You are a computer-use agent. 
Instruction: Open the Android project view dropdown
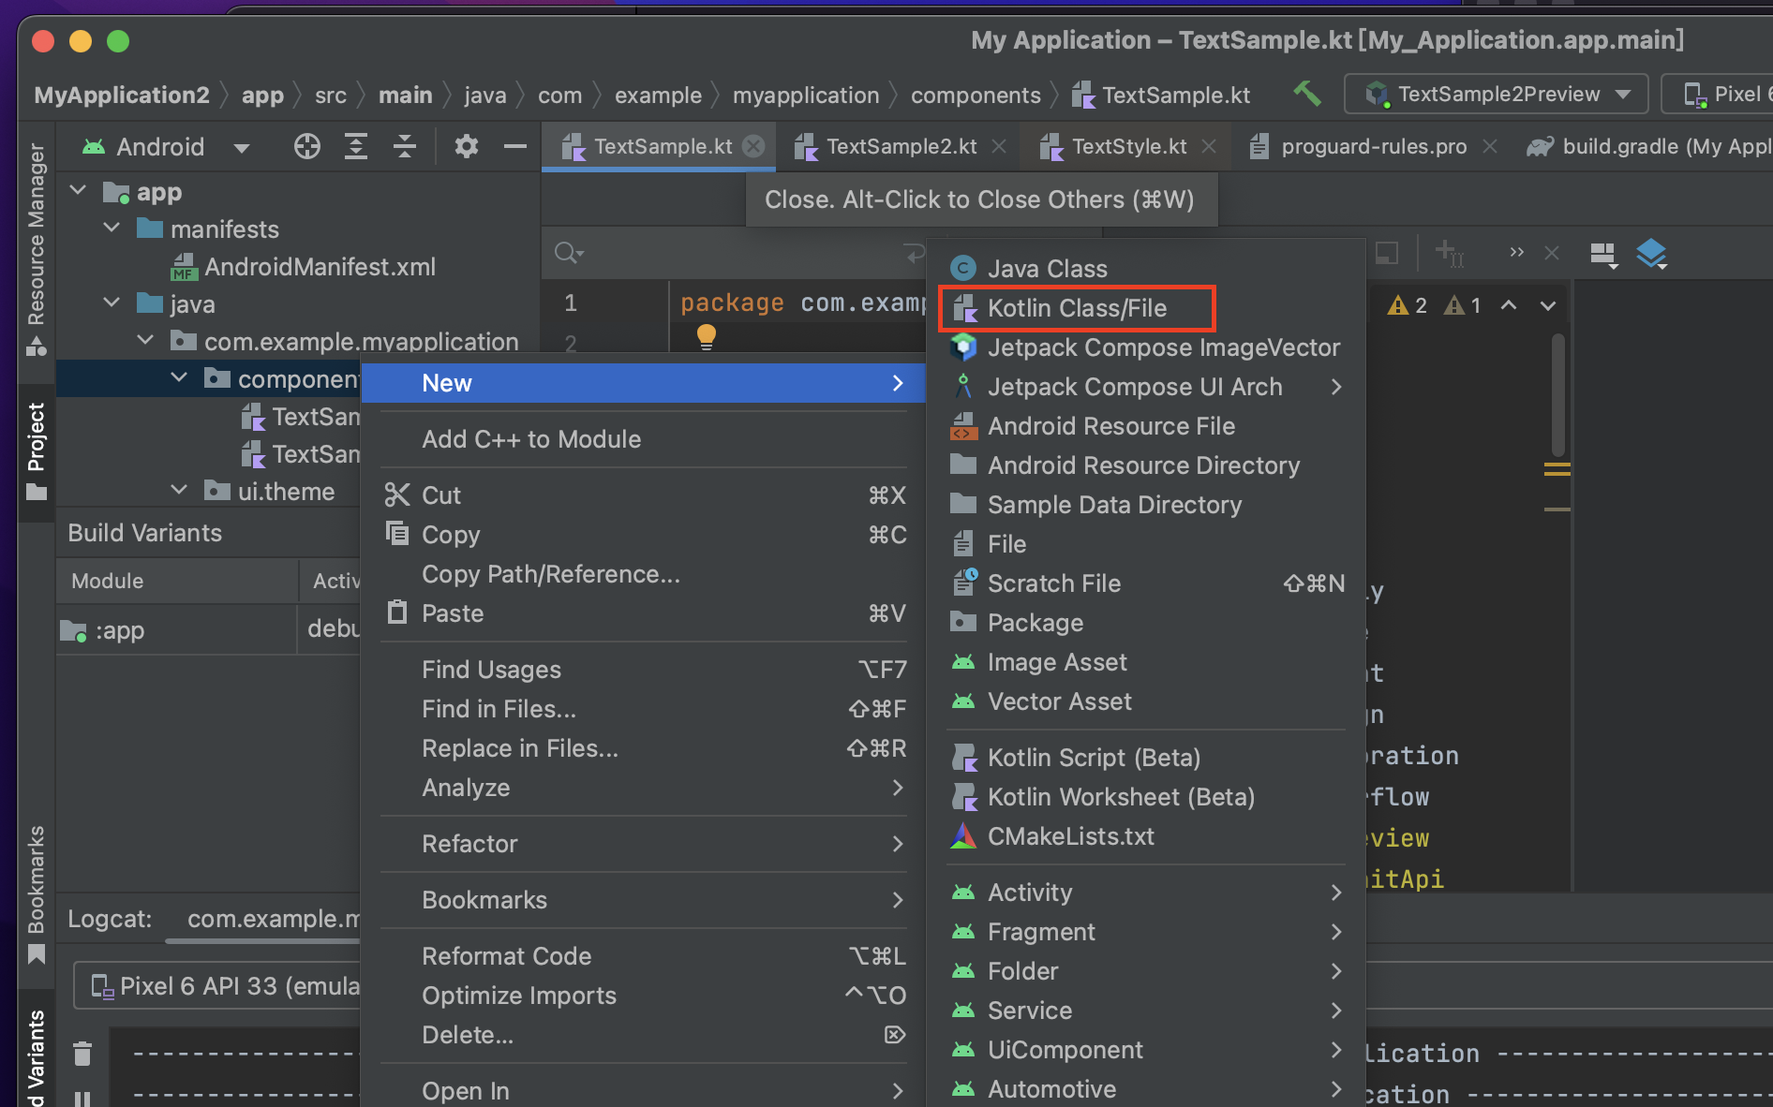166,147
